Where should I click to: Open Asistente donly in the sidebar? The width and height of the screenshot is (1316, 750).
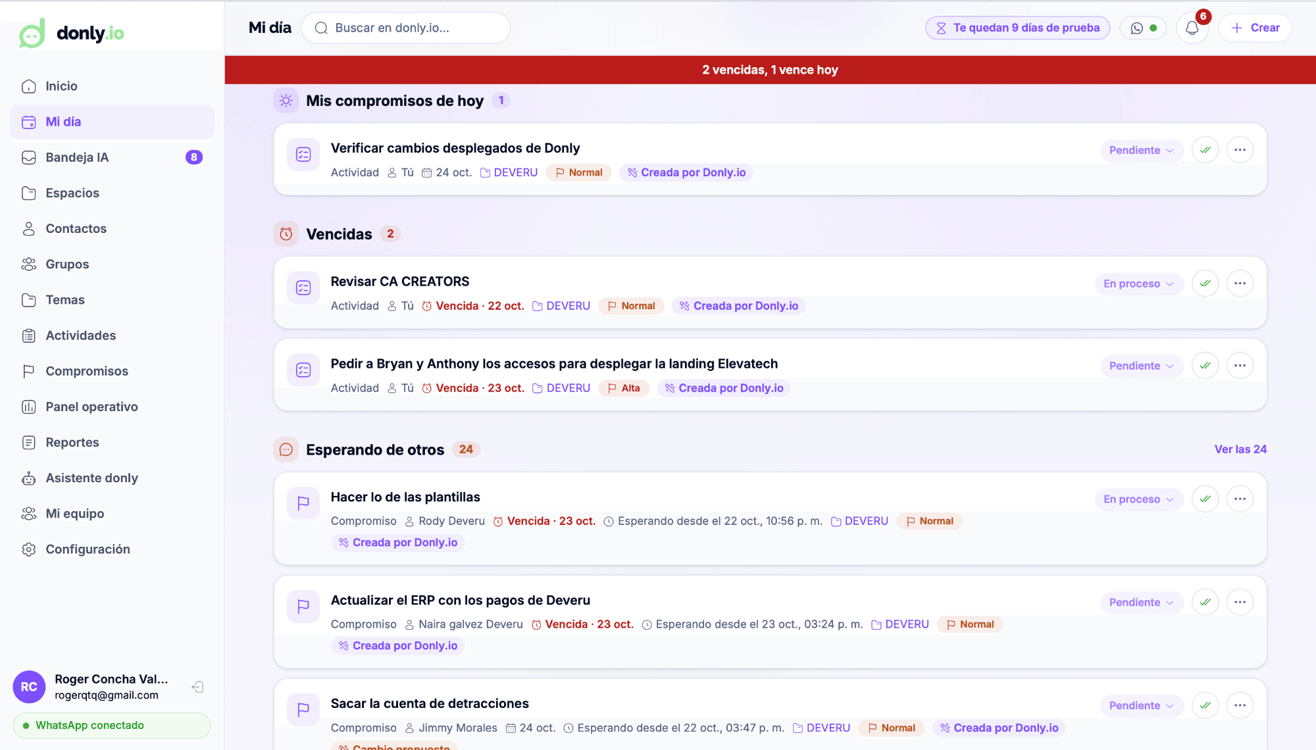tap(112, 478)
